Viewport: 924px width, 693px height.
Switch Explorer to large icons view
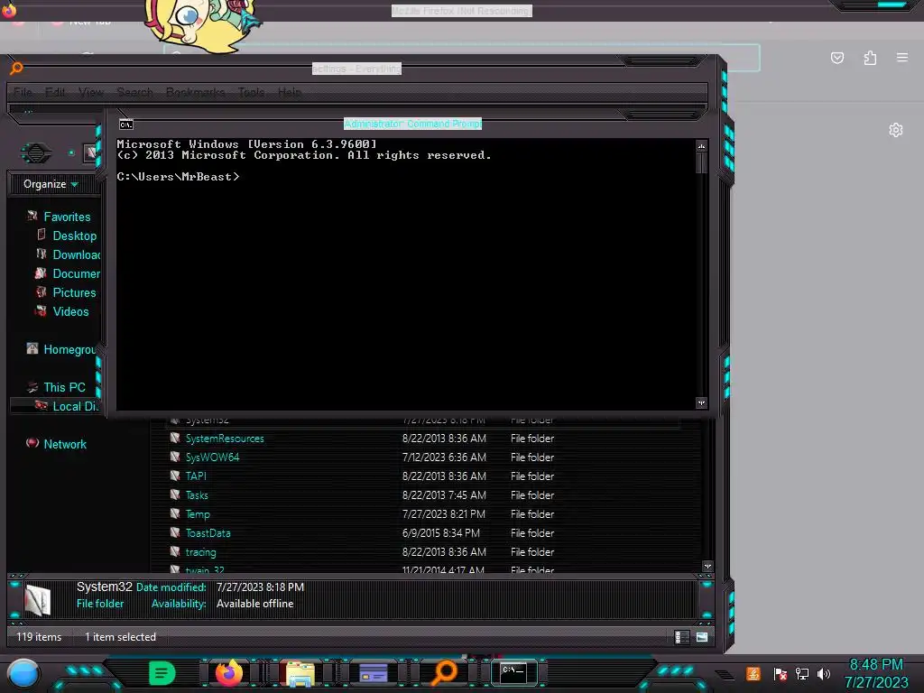point(702,637)
